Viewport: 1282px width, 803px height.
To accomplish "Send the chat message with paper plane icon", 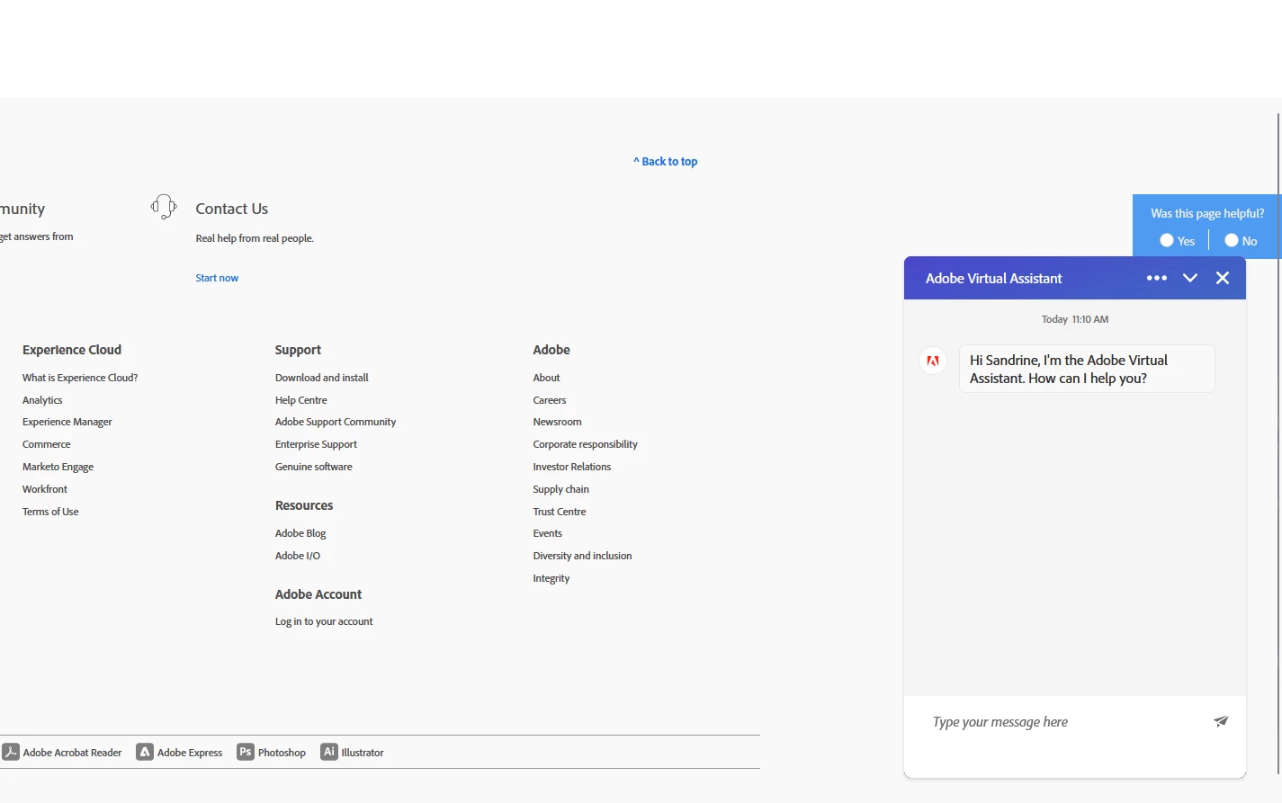I will tap(1221, 721).
